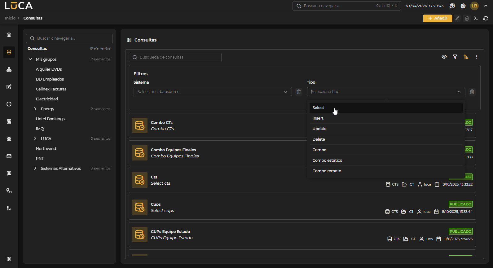Screen dimensions: 493x268
Task: Toggle the filter funnel icon
Action: pyautogui.click(x=455, y=57)
